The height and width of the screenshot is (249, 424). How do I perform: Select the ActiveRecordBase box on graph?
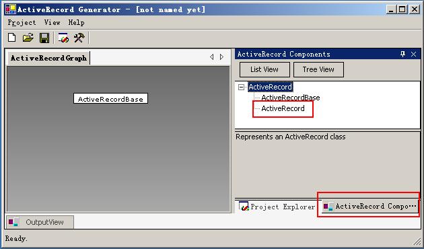[x=110, y=98]
